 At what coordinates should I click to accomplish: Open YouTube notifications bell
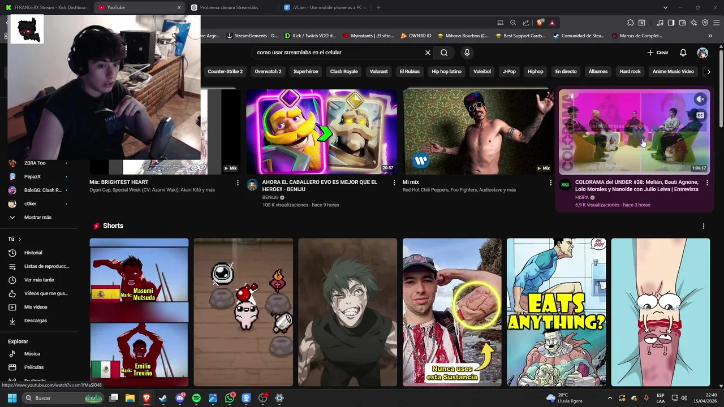point(683,53)
